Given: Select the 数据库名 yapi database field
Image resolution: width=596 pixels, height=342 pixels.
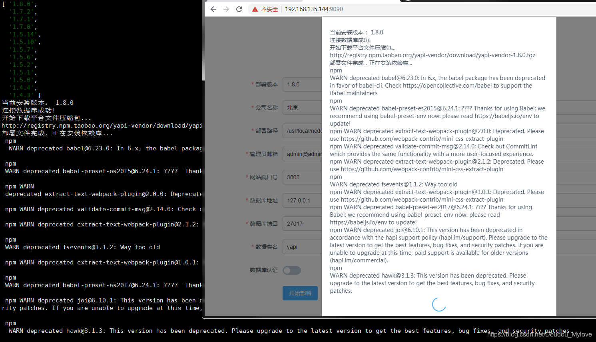Looking at the screenshot, I should click(303, 247).
